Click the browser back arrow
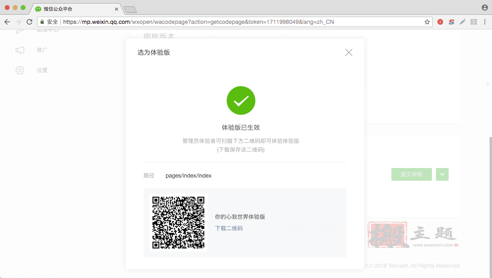 pyautogui.click(x=7, y=22)
